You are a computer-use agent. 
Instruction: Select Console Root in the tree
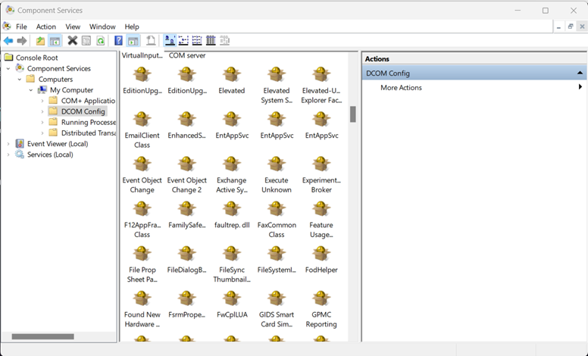[36, 58]
